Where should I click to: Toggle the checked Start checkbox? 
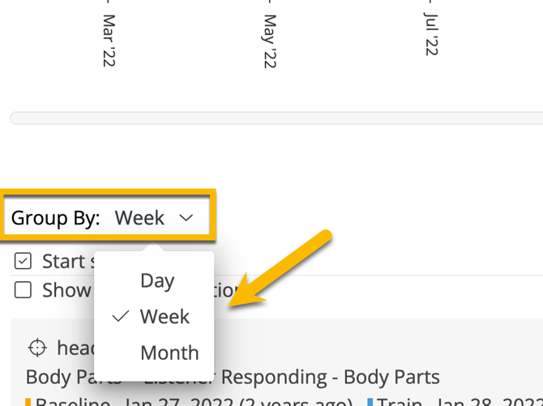(24, 261)
